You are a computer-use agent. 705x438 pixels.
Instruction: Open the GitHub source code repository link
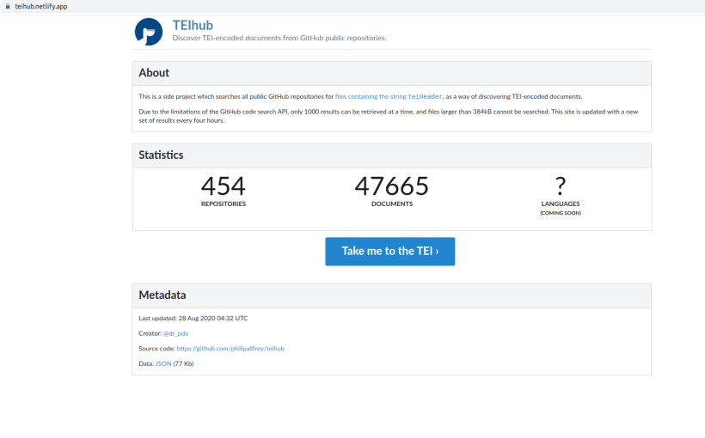coord(230,349)
